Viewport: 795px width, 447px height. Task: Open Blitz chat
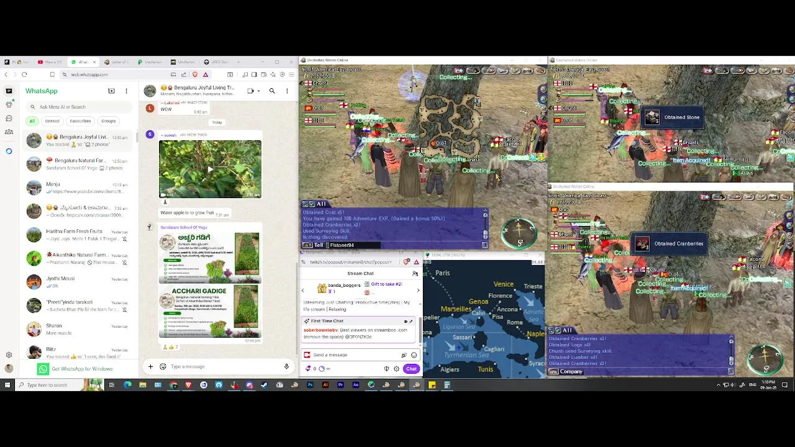(78, 351)
